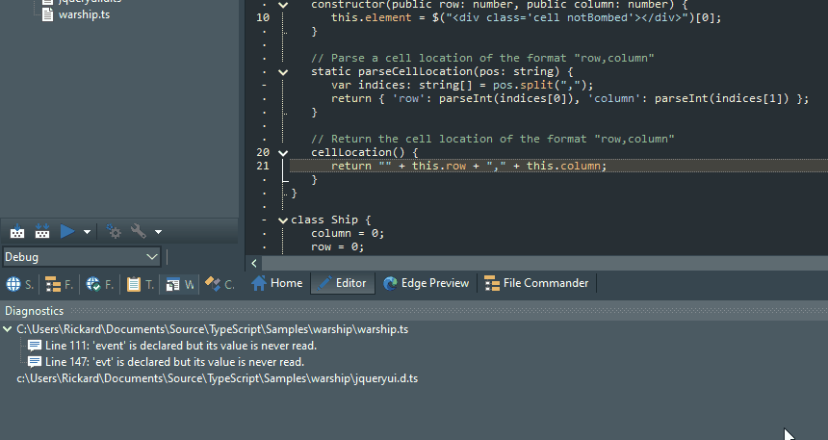Switch to the Home tab
This screenshot has height=440, width=828.
tap(276, 283)
